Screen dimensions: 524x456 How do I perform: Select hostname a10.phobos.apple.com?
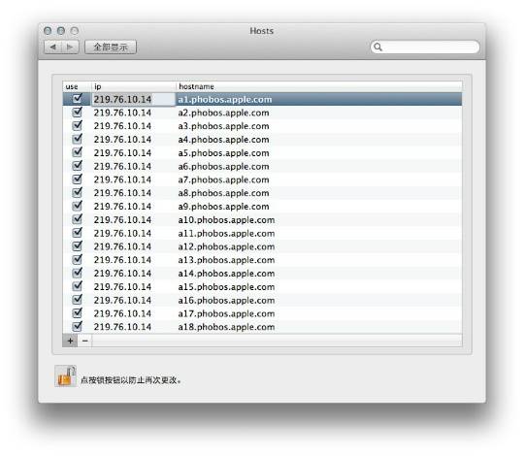[x=226, y=220]
